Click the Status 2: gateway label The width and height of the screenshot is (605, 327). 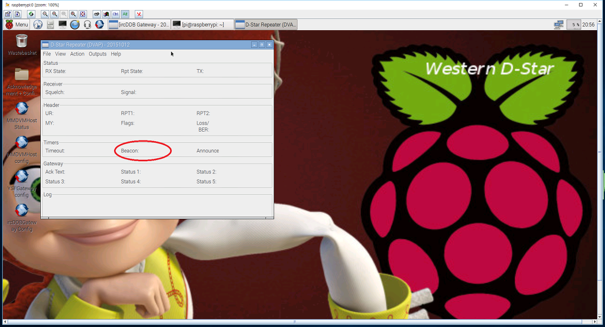click(206, 172)
